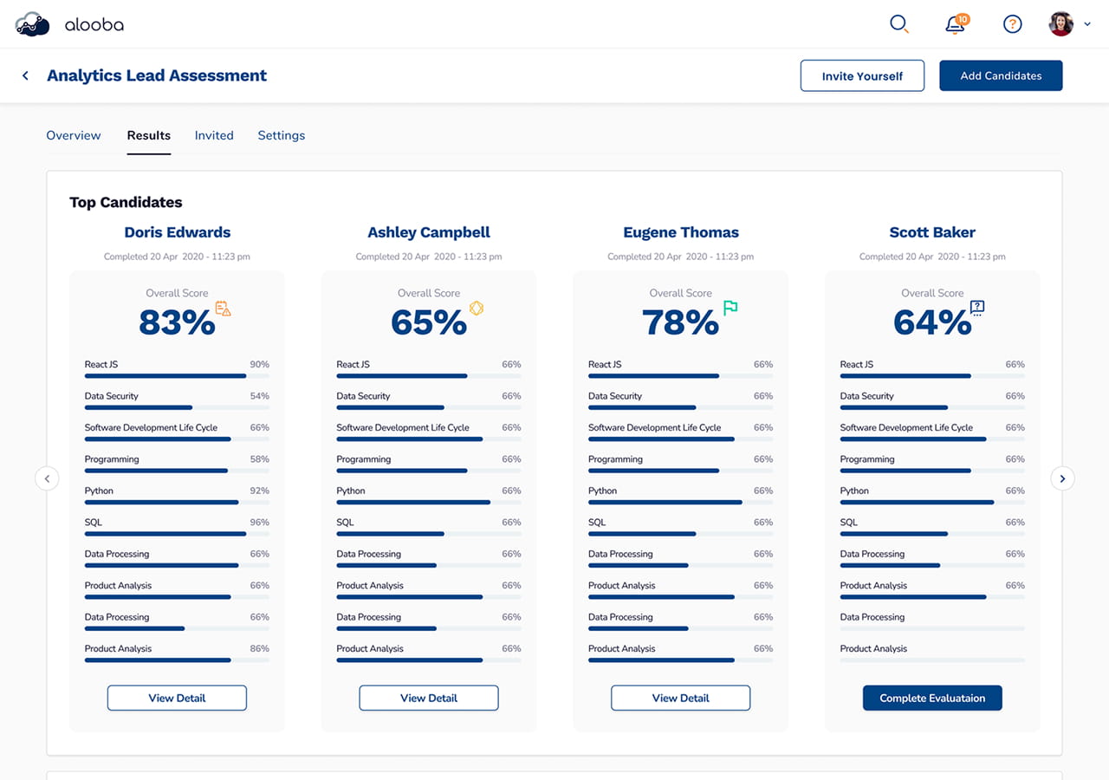Click the Ashley Campbell name
Screen dimensions: 1109x780
coord(429,232)
